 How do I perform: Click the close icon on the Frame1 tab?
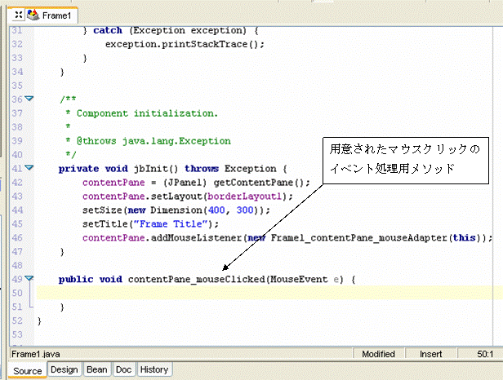pyautogui.click(x=19, y=15)
